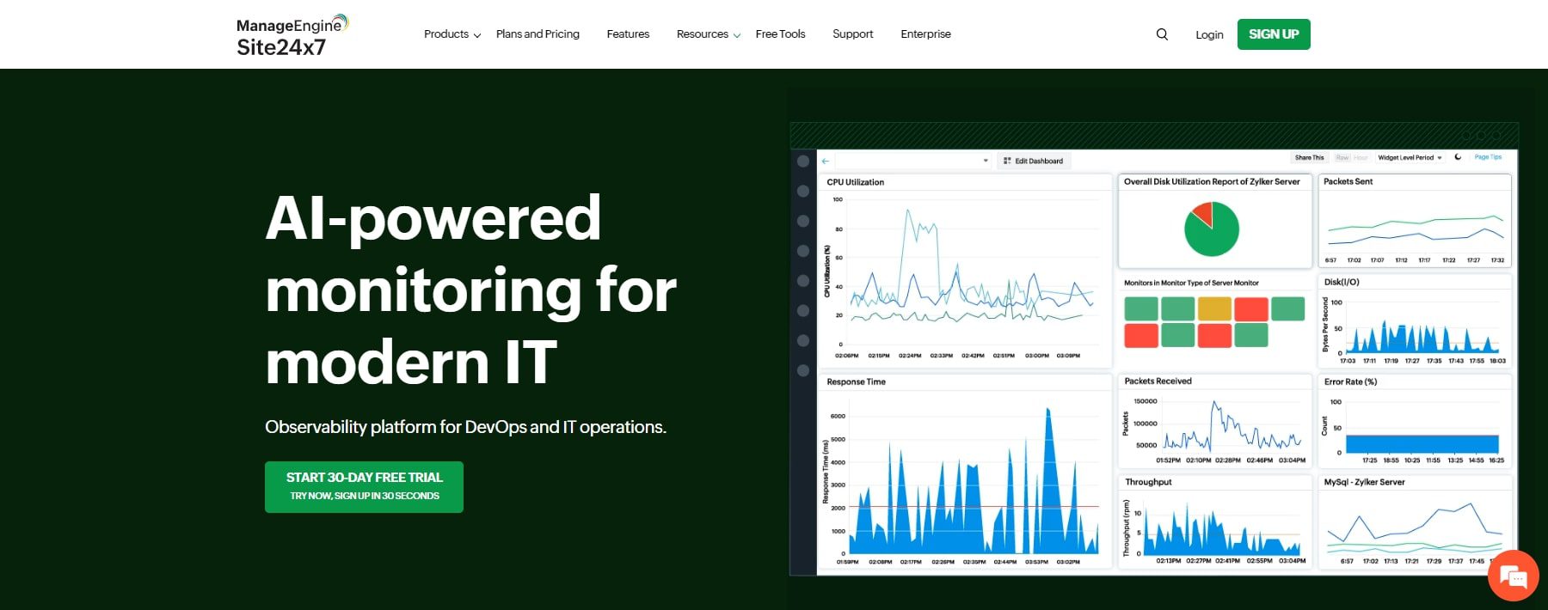Image resolution: width=1548 pixels, height=610 pixels.
Task: Click the Edit Dashboard grid icon
Action: (1007, 161)
